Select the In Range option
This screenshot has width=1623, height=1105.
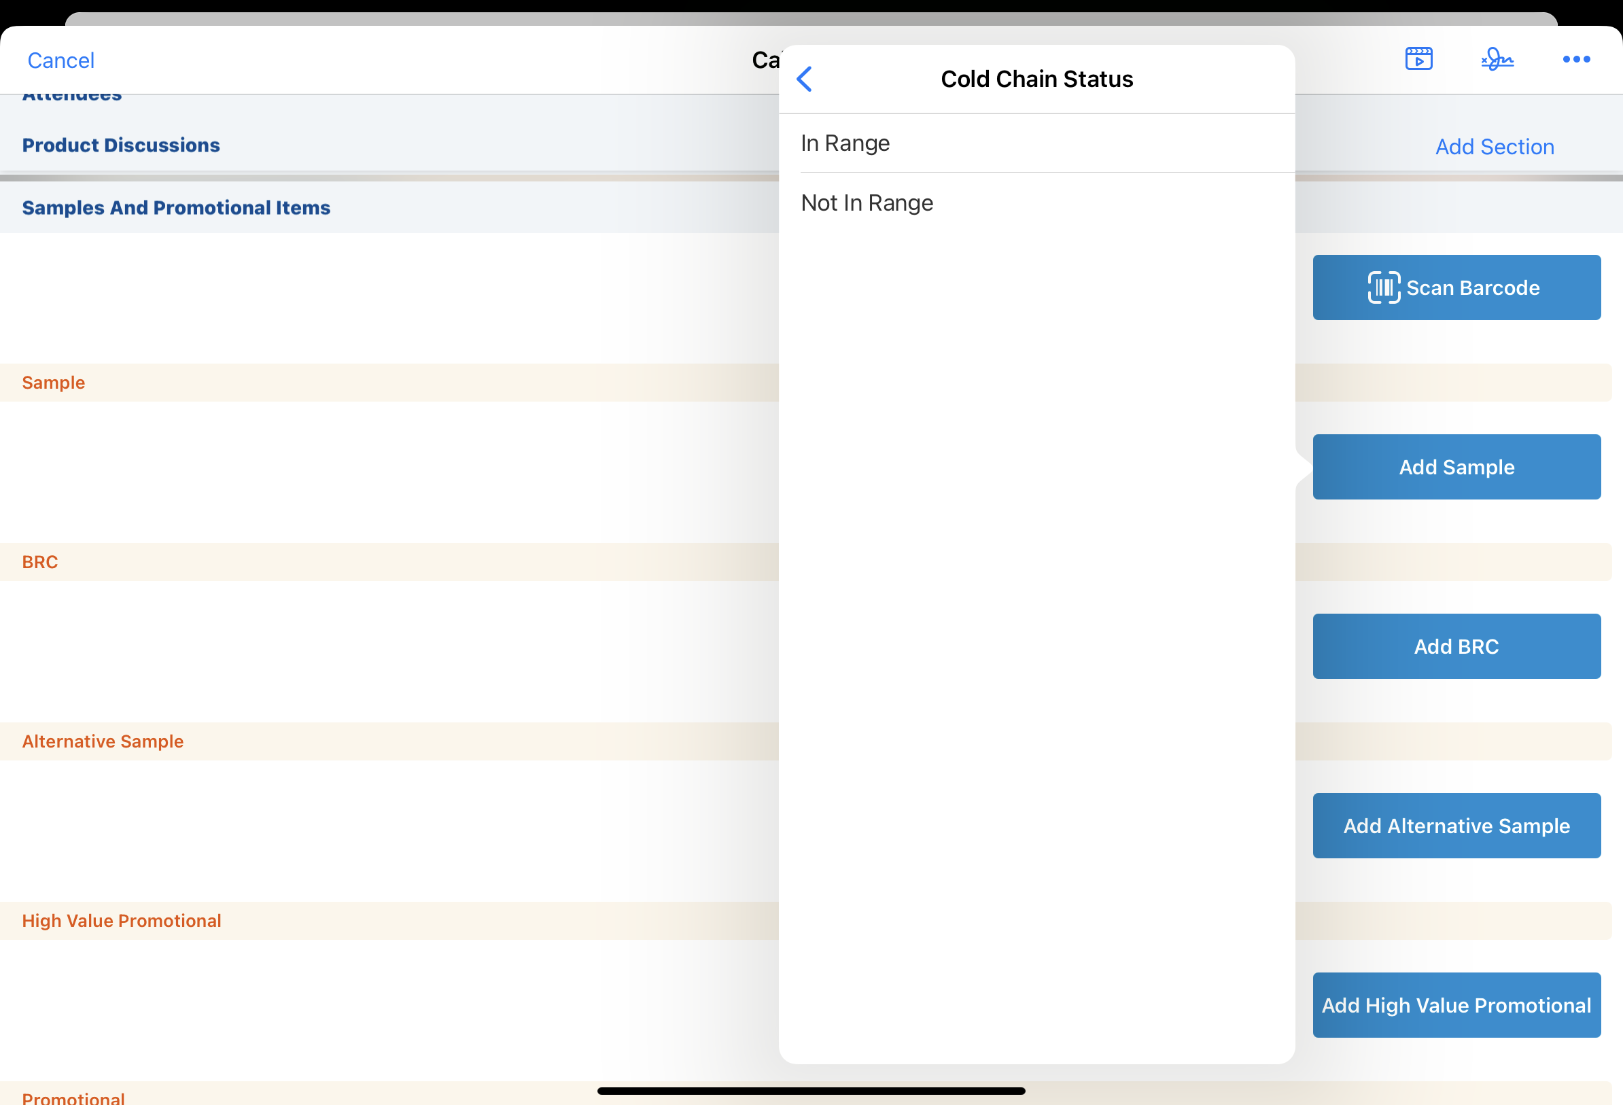1036,143
